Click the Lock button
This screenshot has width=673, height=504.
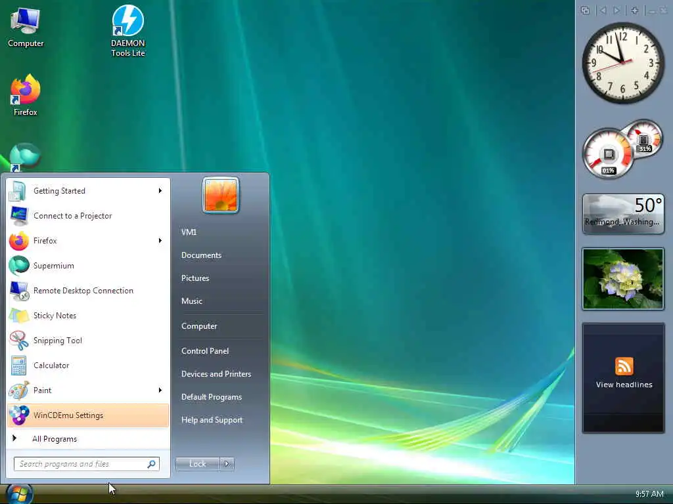pos(197,464)
